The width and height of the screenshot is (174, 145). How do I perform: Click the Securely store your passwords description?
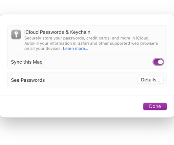coord(87,38)
